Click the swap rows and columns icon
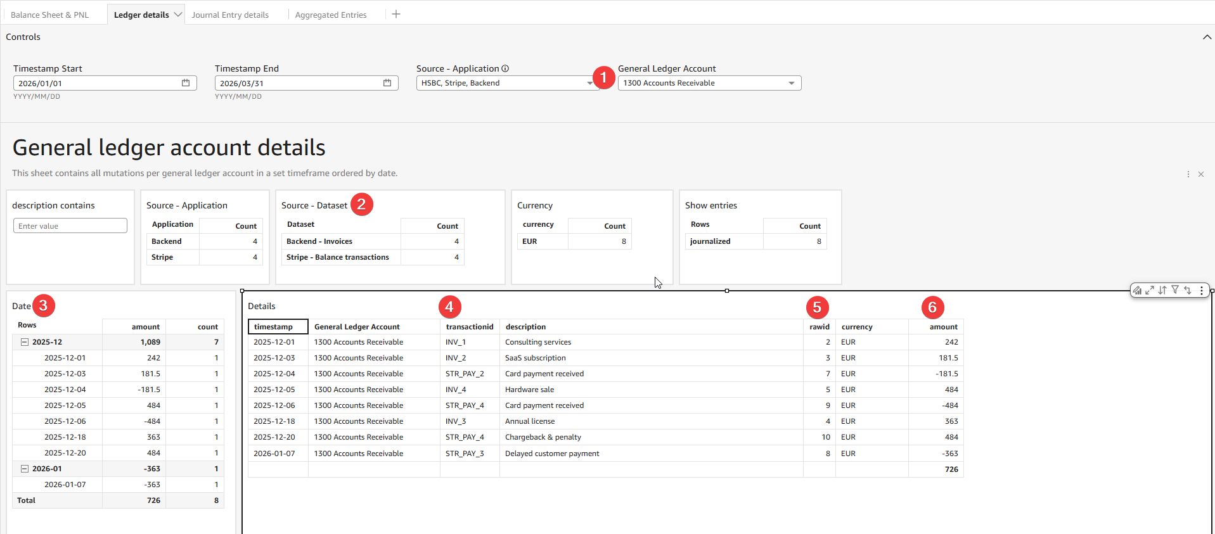Viewport: 1215px width, 534px height. point(1188,290)
